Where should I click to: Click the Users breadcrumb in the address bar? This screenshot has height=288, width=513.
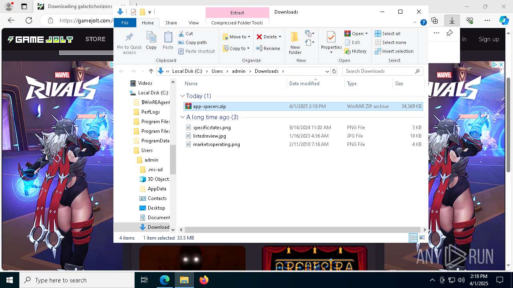point(217,71)
